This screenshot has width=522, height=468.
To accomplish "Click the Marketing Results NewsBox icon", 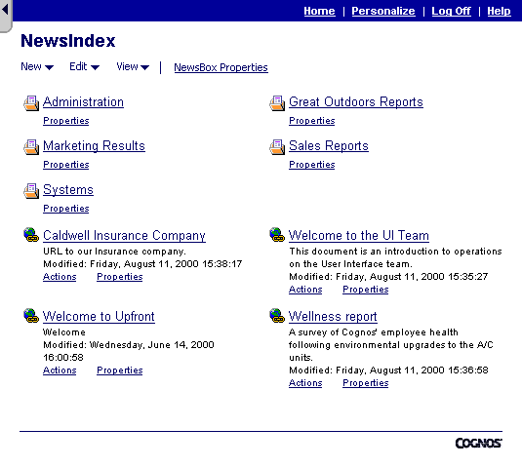I will tap(31, 147).
